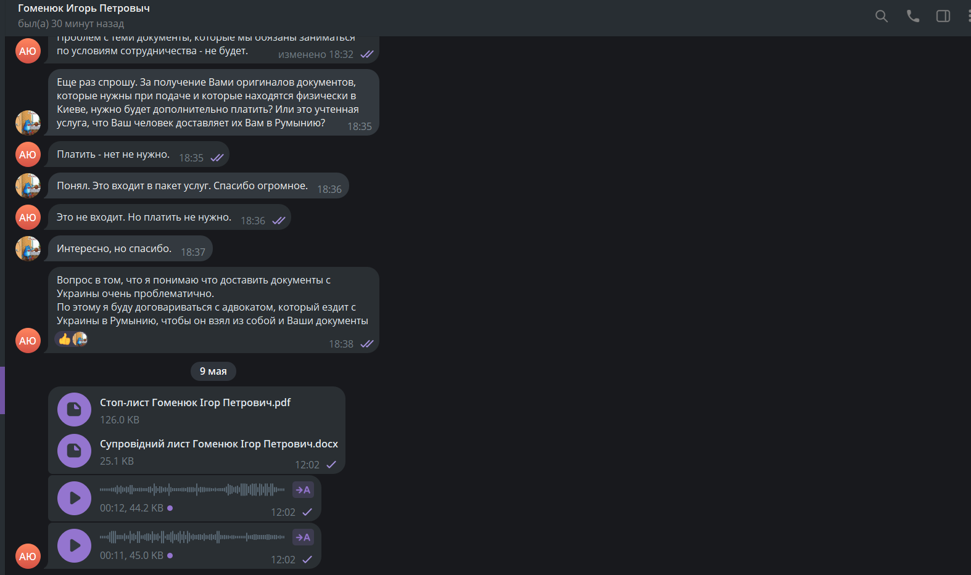Select the 'Это не входит' message bubble
Image resolution: width=971 pixels, height=575 pixels.
(170, 217)
